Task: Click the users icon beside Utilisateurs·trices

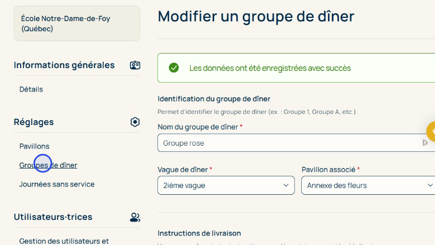Action: click(134, 217)
